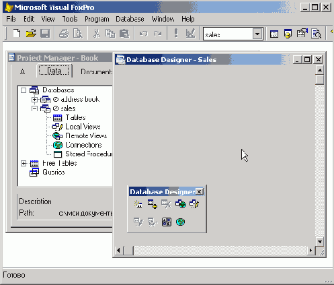Screen dimensions: 334x285
Task: Click the Paste clipboard toolbar icon
Action: pos(124,34)
